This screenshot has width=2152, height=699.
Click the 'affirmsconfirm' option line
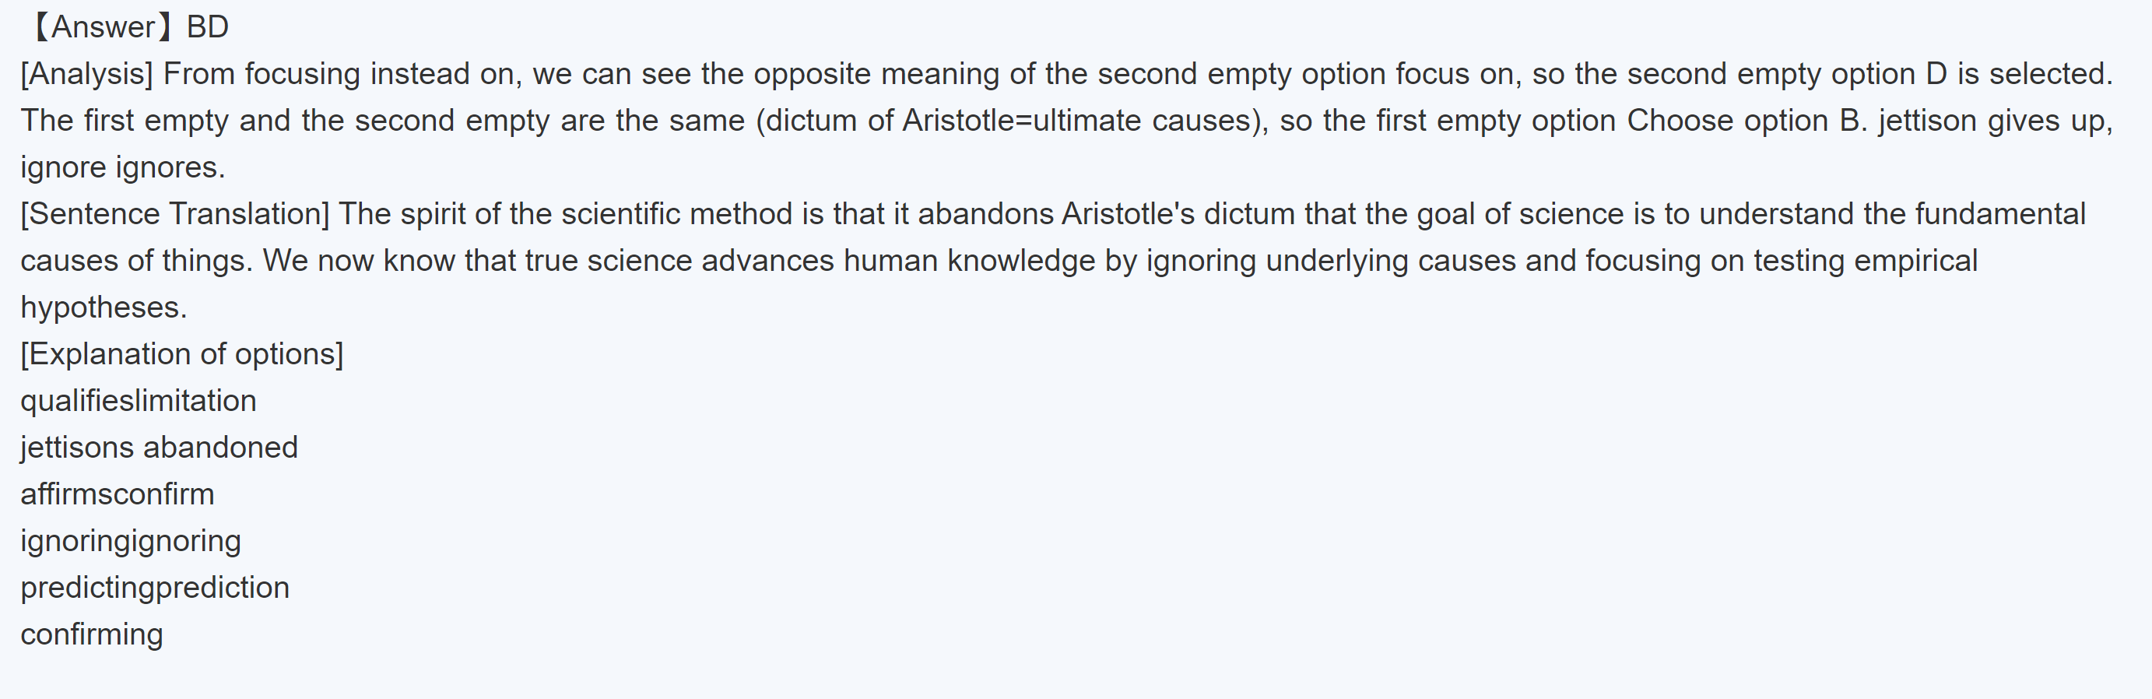click(x=117, y=495)
